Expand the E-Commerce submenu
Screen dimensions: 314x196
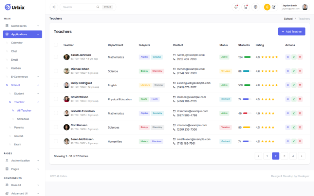point(22,76)
